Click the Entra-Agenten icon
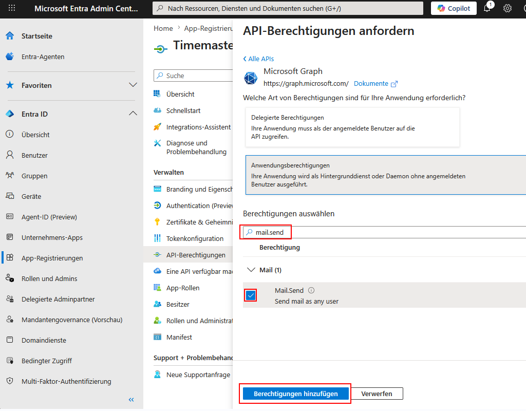Viewport: 526px width, 411px height. tap(10, 57)
